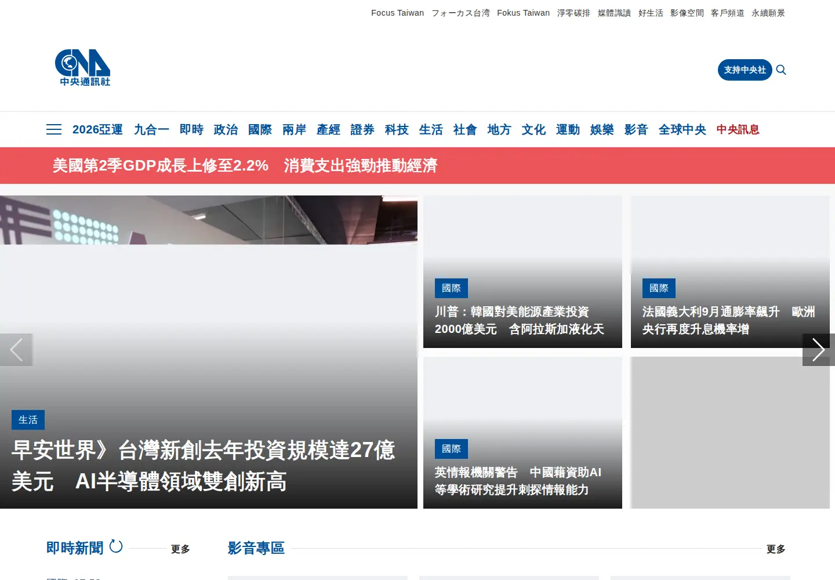
Task: Go to the 娛樂 section
Action: click(x=602, y=129)
